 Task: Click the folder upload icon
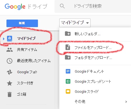click(x=68, y=57)
